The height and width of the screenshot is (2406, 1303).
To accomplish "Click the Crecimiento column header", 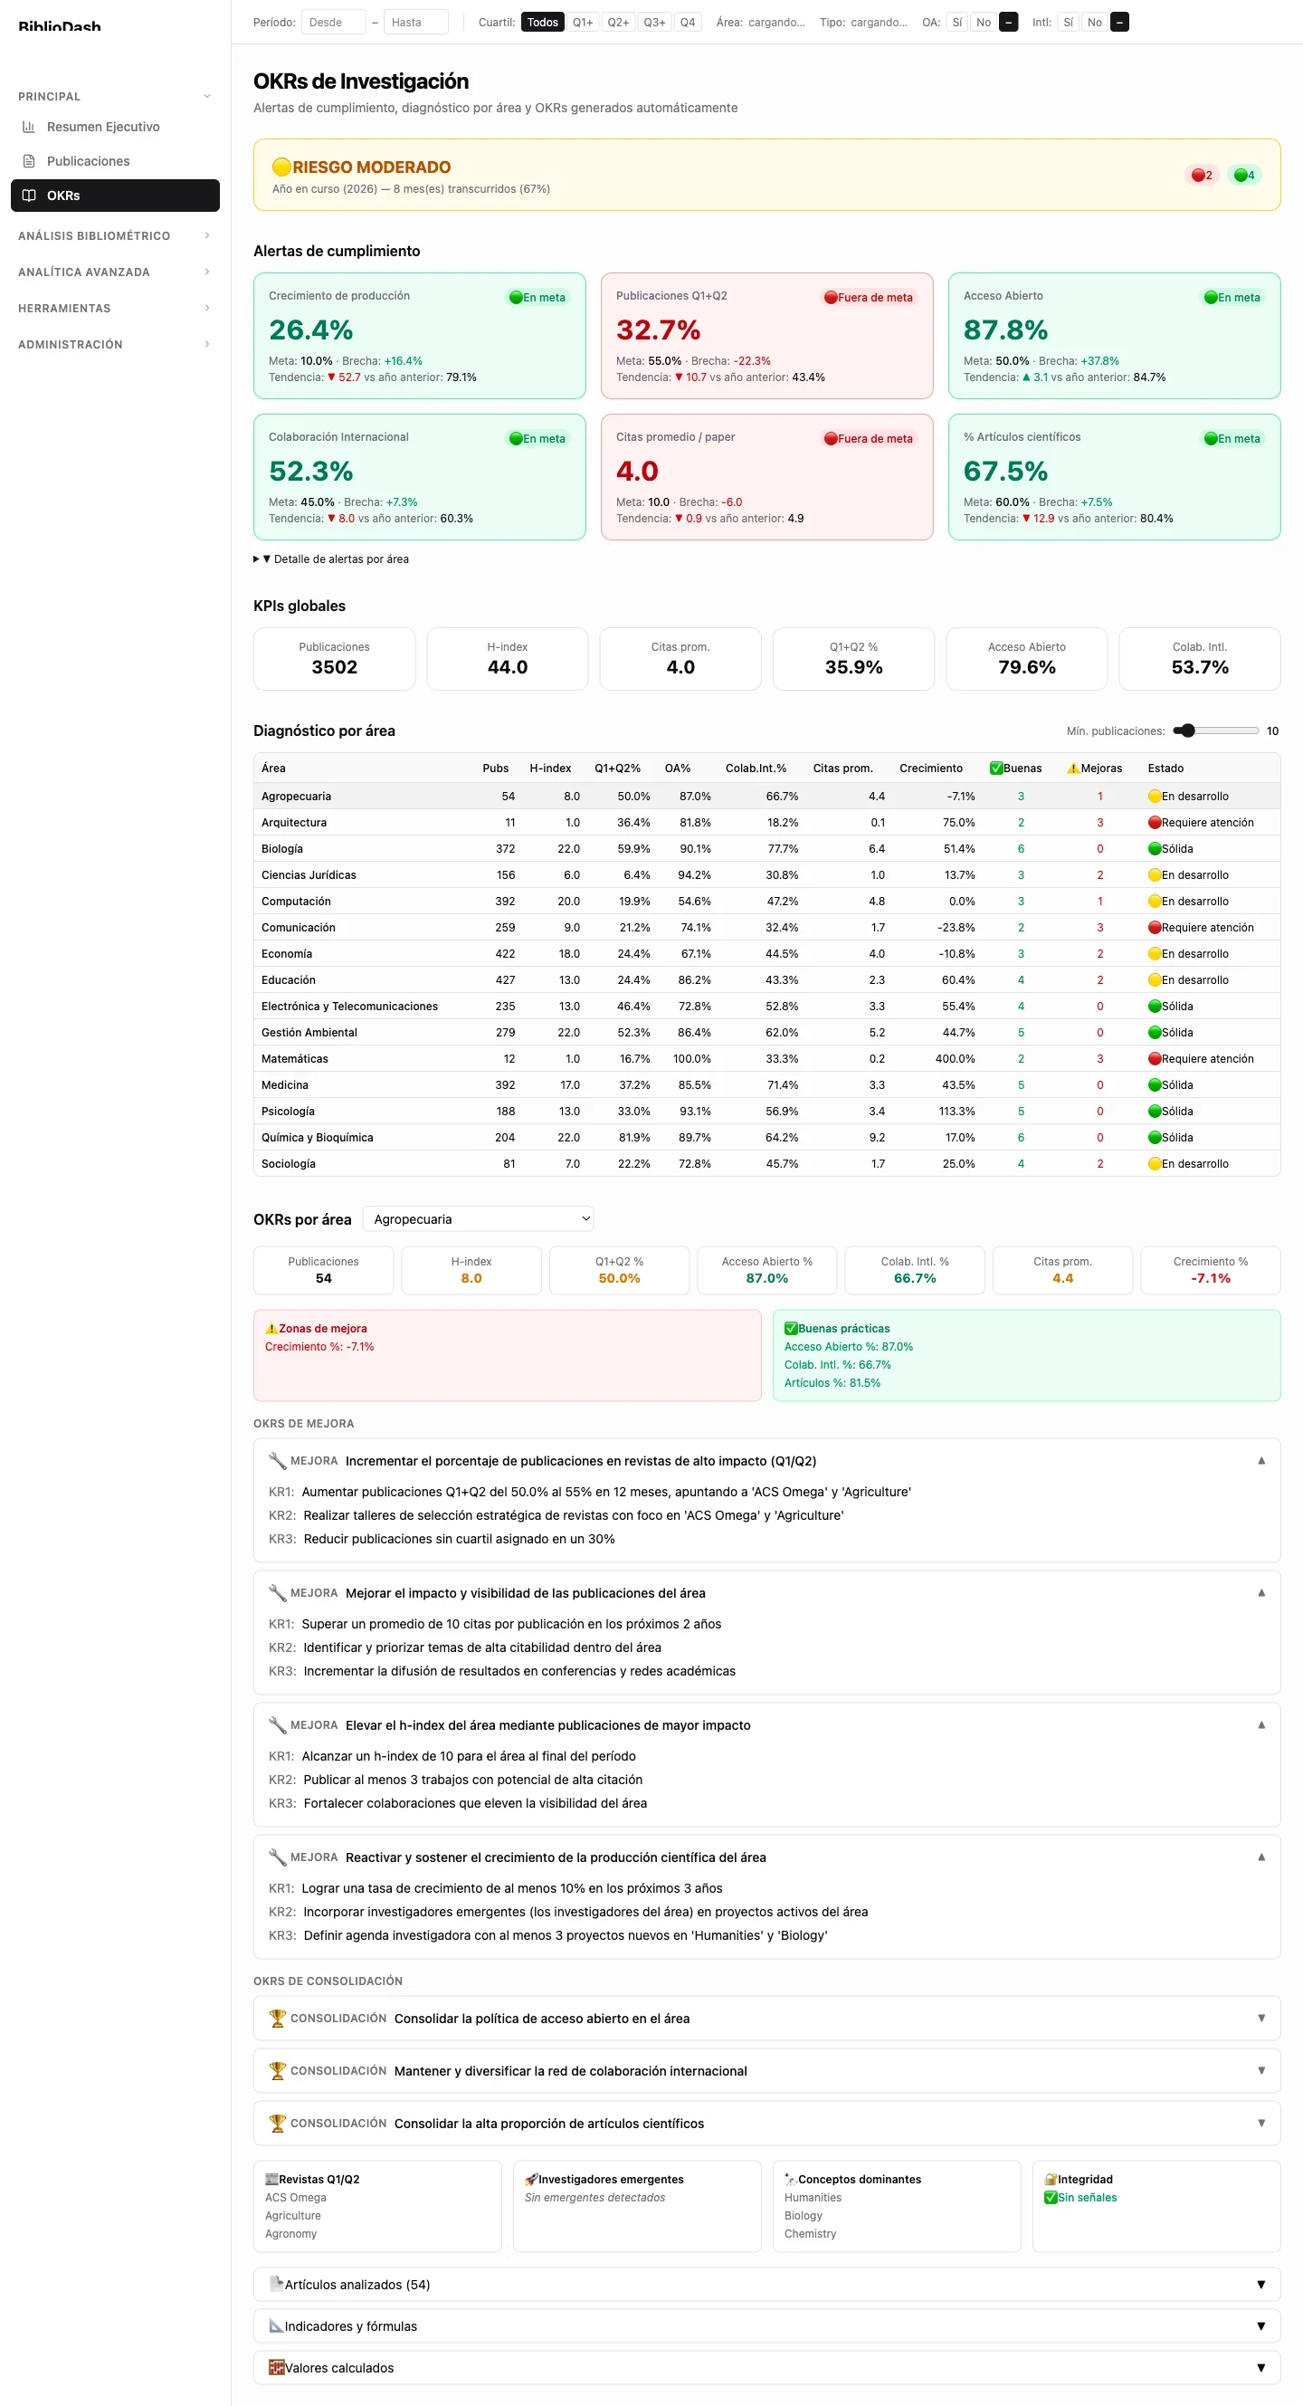I will click(930, 769).
